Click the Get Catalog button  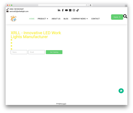point(54,52)
